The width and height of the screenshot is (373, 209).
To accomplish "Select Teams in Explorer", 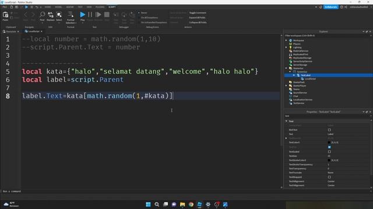I will pyautogui.click(x=296, y=89).
